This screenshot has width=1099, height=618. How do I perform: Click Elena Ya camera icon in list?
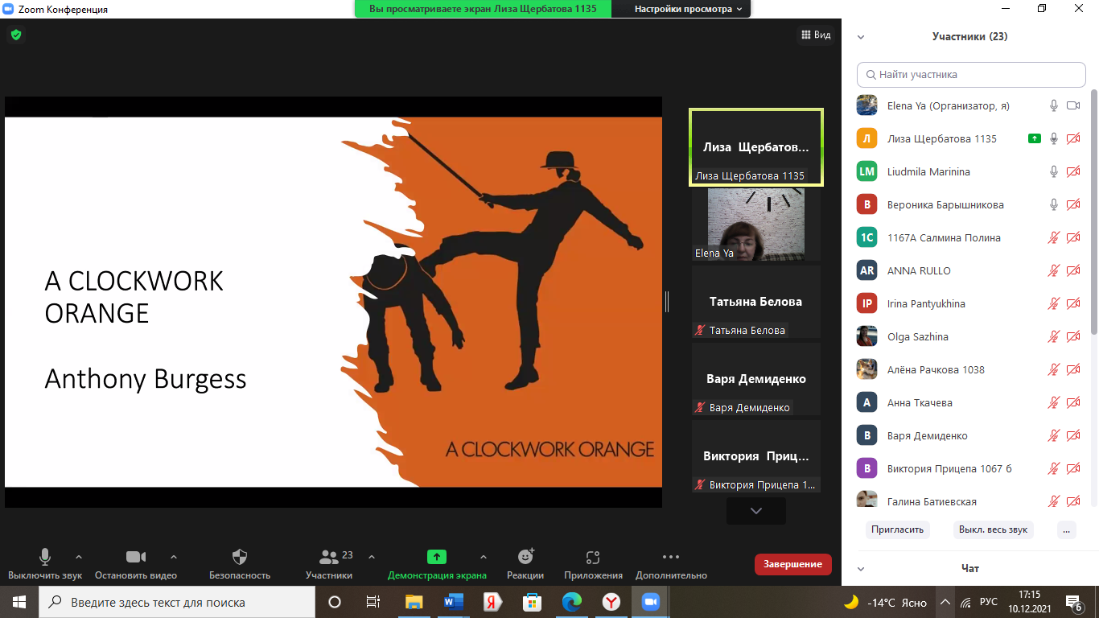(1073, 105)
